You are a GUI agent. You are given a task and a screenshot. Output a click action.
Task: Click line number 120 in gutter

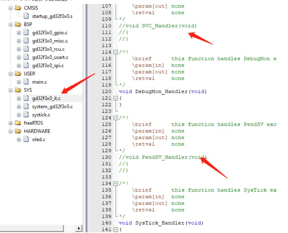pyautogui.click(x=106, y=91)
